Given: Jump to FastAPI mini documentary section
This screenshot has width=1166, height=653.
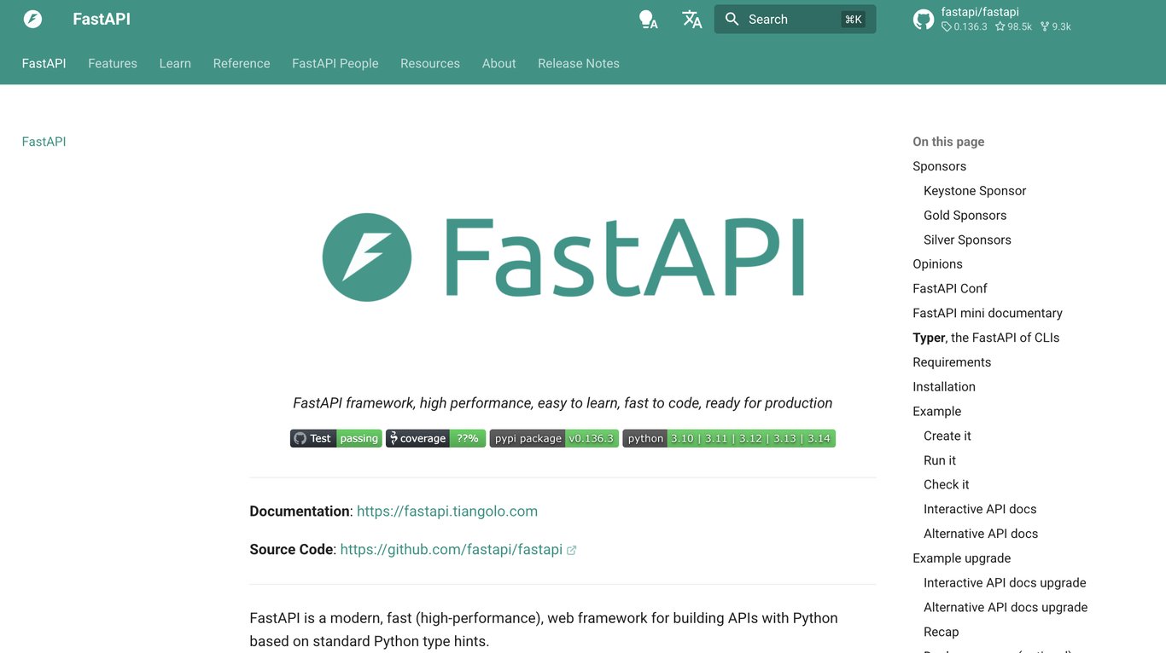Looking at the screenshot, I should [988, 314].
